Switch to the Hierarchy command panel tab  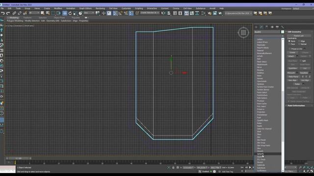[x=266, y=27]
